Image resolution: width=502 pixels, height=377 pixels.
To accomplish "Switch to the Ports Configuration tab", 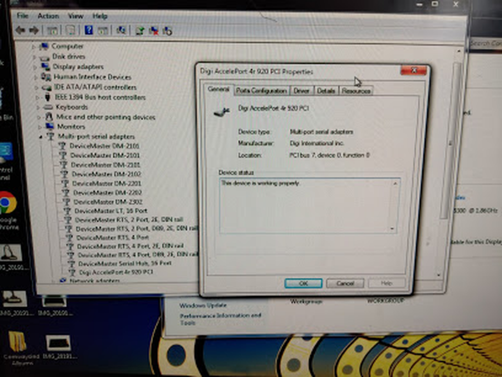I will coord(261,91).
